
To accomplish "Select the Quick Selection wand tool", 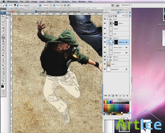I will (x=3, y=25).
